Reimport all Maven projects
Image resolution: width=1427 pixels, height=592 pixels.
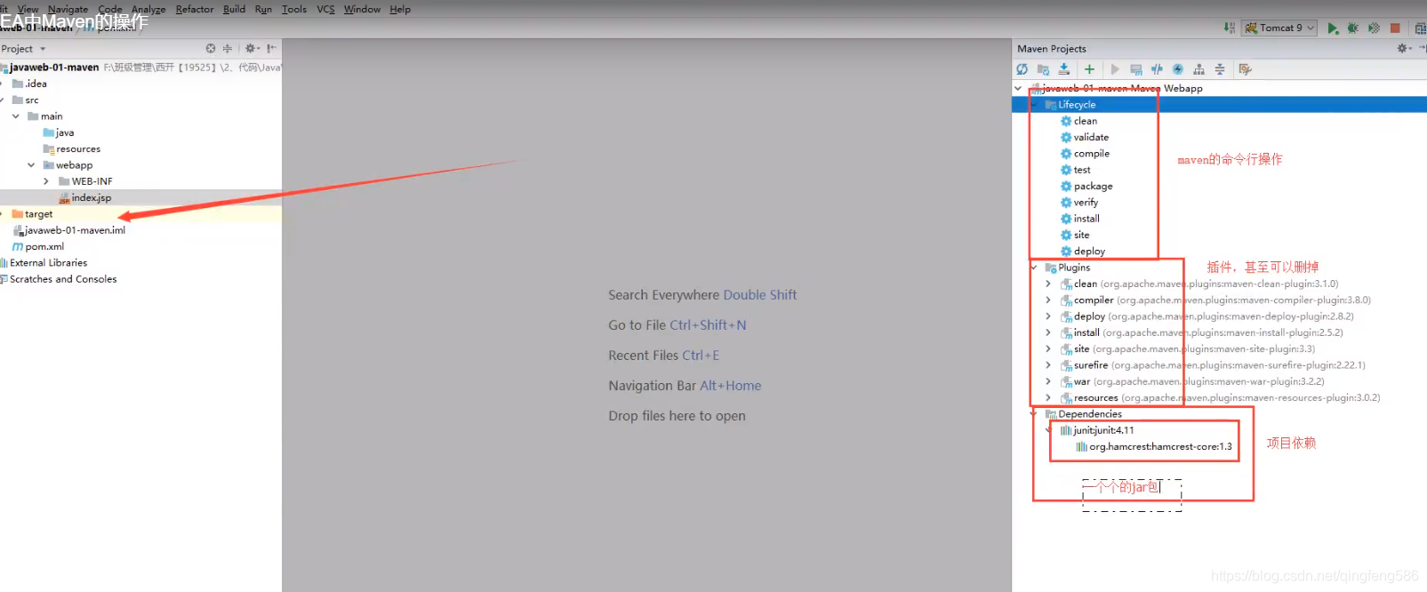click(1022, 69)
